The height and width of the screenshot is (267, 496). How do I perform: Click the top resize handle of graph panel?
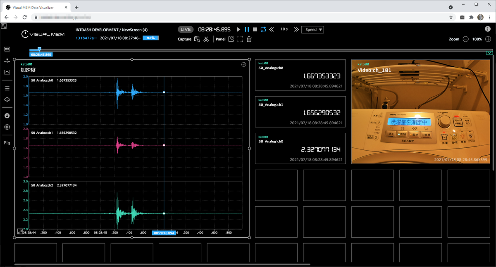coord(132,59)
